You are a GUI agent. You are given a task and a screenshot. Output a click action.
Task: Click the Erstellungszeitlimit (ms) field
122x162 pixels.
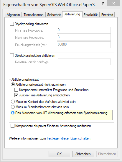click(84, 45)
